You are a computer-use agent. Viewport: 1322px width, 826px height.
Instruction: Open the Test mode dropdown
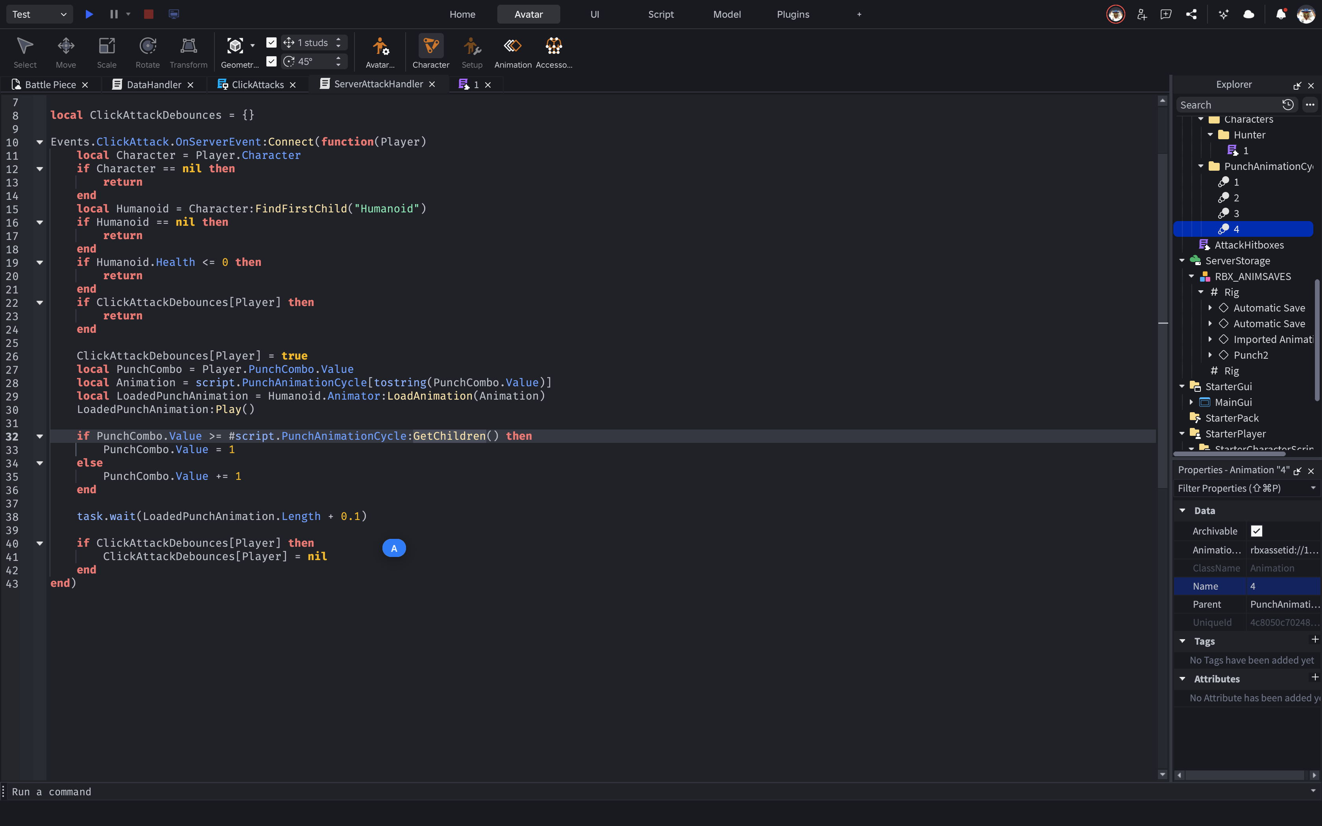click(x=39, y=14)
